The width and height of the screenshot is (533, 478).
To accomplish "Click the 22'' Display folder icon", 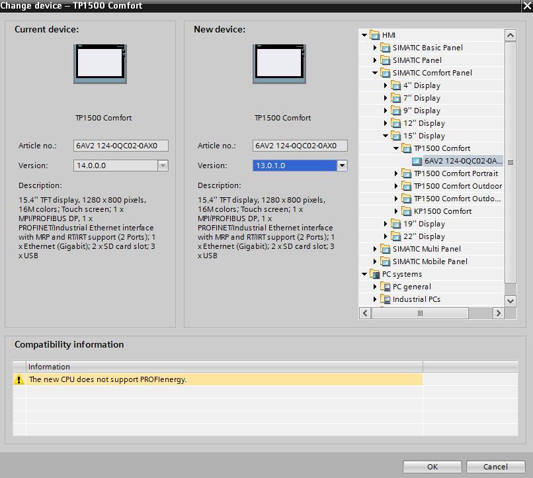I will [395, 236].
